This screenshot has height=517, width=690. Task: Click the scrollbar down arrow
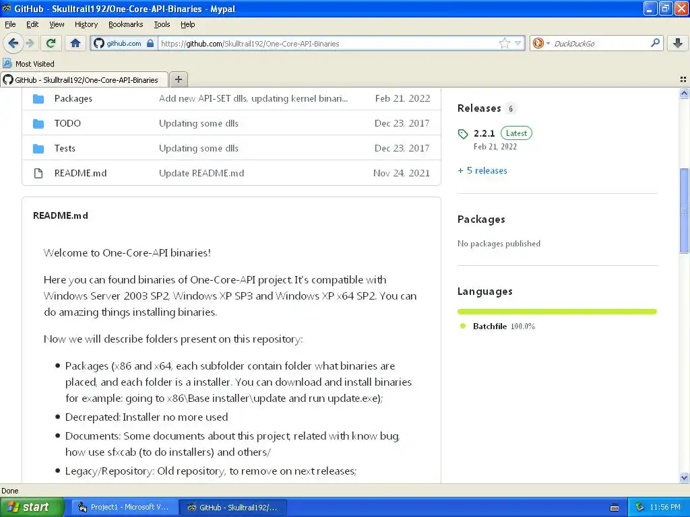[x=684, y=477]
